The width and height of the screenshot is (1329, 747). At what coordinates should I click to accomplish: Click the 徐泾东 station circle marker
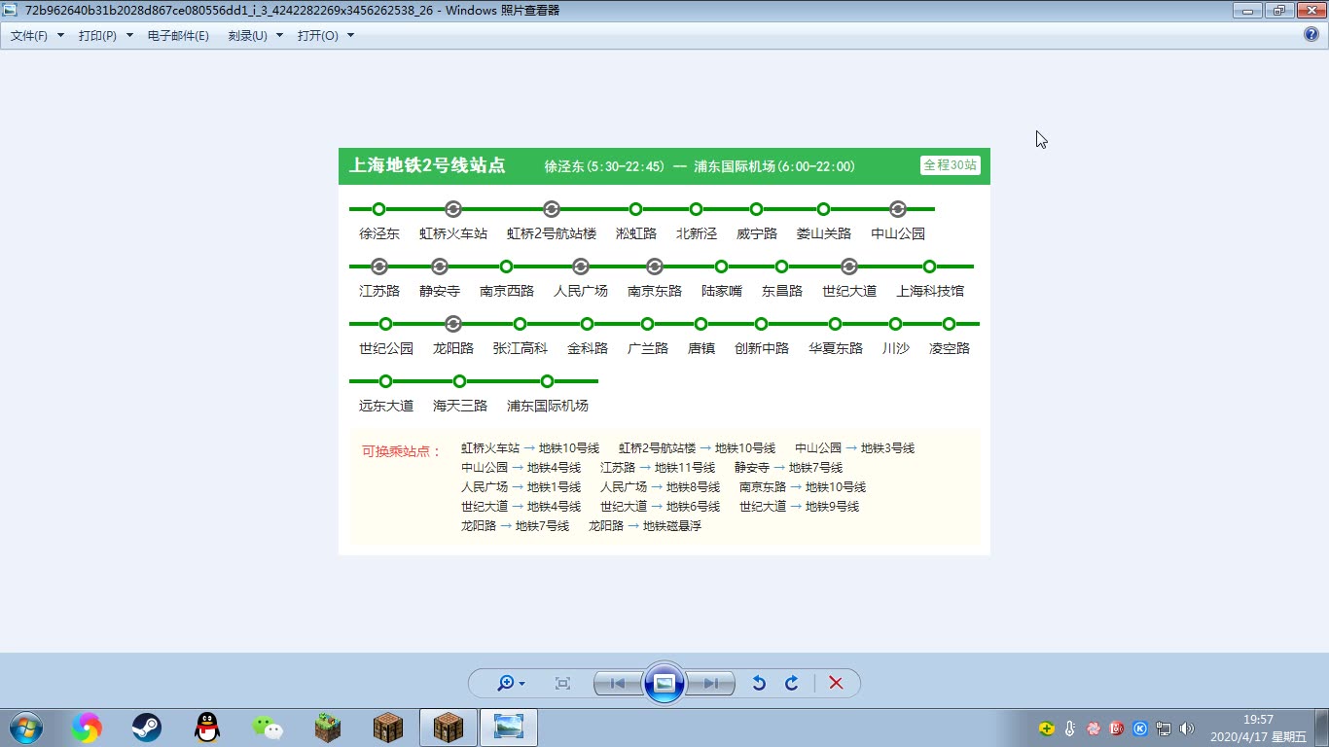point(379,209)
